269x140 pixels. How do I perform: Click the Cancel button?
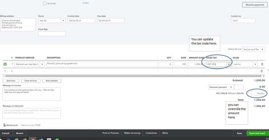click(6, 133)
